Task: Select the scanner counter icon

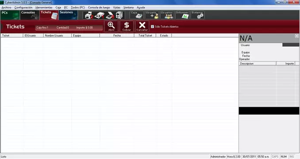Action: tap(110, 15)
